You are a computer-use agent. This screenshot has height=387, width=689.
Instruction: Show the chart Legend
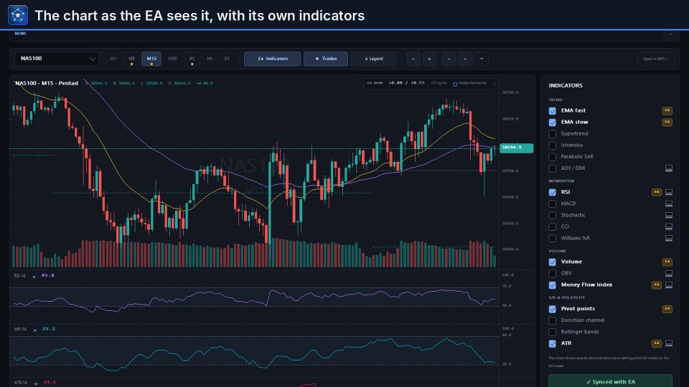pos(374,59)
